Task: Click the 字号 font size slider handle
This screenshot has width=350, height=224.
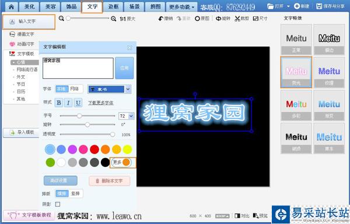Action: coord(79,116)
